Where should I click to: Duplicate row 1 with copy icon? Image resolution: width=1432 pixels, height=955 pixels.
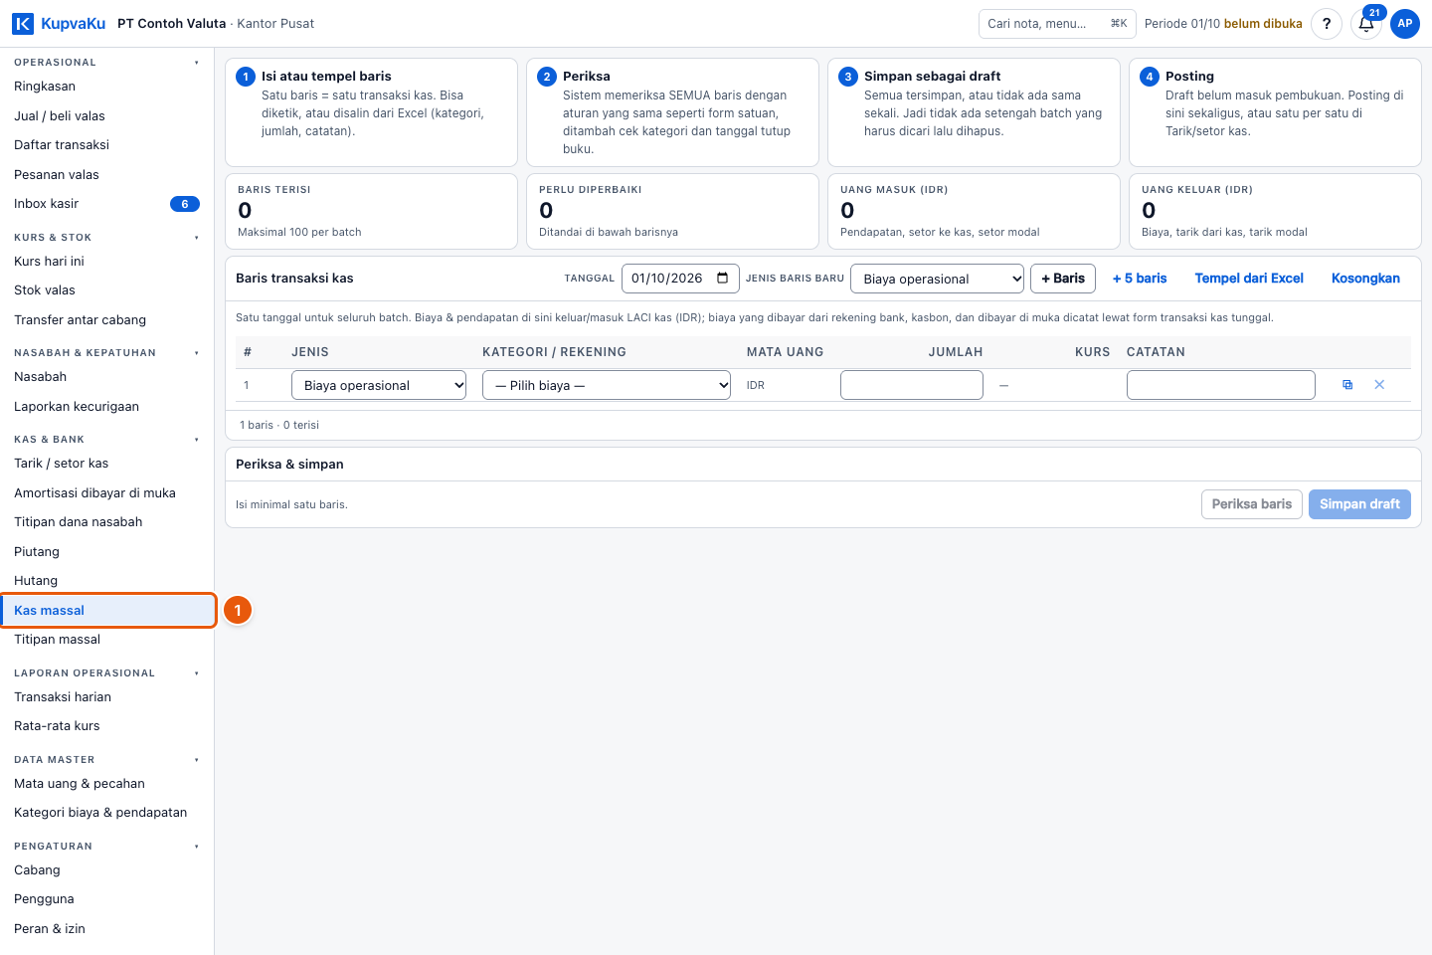pyautogui.click(x=1347, y=385)
